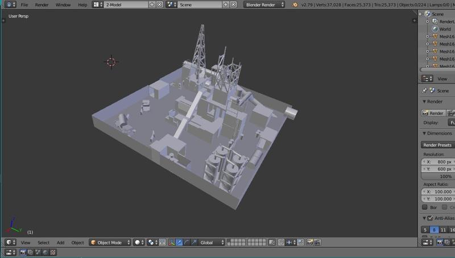Open the screen layout browse icon
This screenshot has height=258, width=455.
97,5
